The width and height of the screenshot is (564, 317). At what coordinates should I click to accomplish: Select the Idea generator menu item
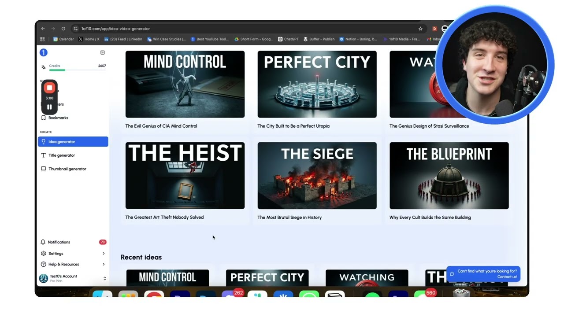73,142
